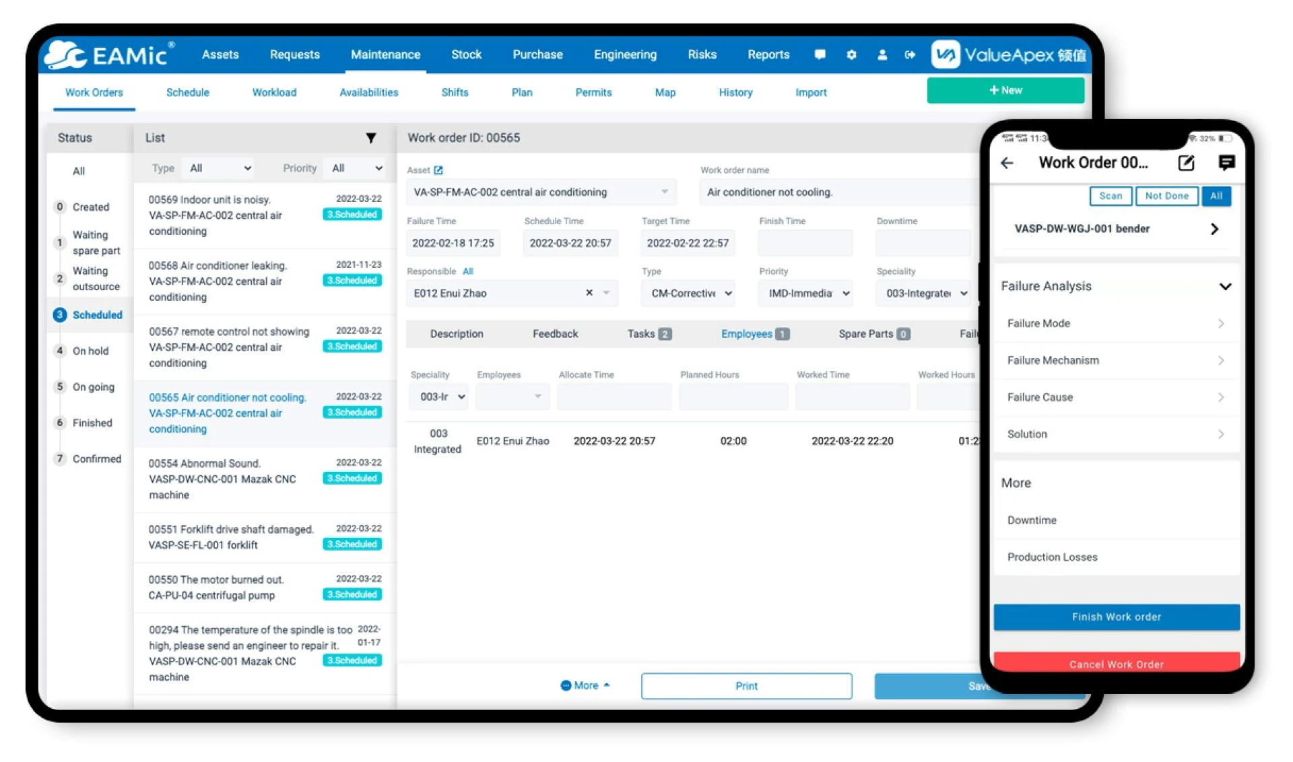Screen dimensions: 1293x762
Task: Select the Scan filter option
Action: tap(1110, 196)
